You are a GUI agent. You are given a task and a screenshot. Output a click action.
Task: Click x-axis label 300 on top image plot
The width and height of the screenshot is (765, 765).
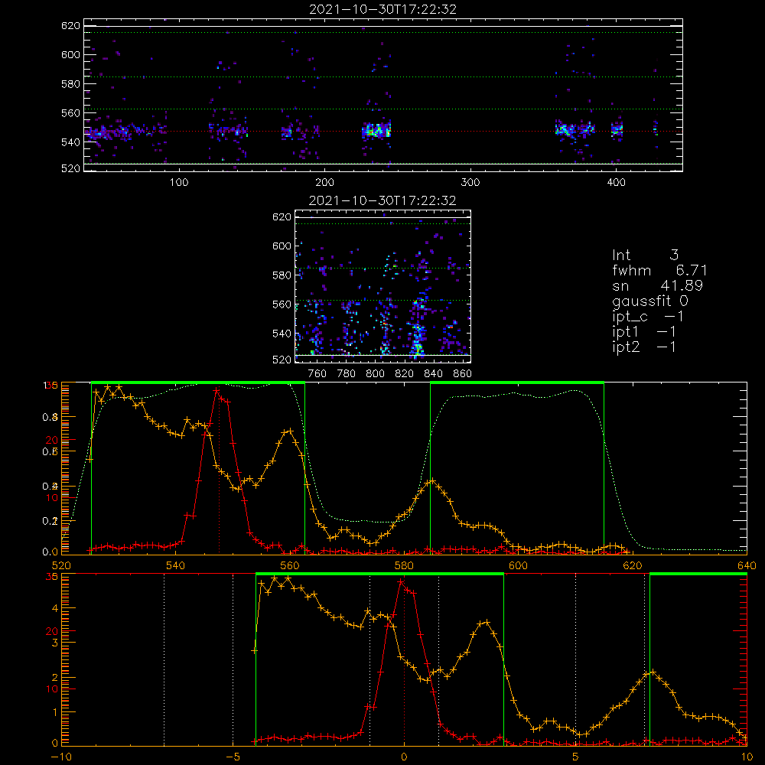[x=470, y=183]
